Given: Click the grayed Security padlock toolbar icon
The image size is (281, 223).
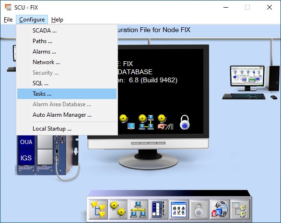Looking at the screenshot, I should point(199,209).
